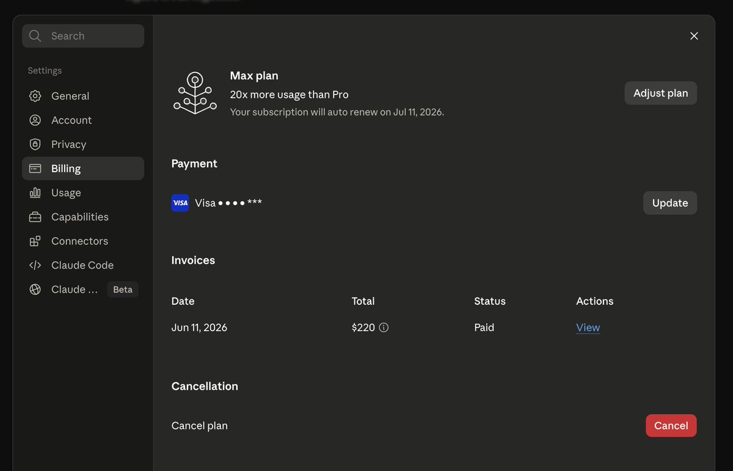Open Account settings
The width and height of the screenshot is (733, 471).
83,120
